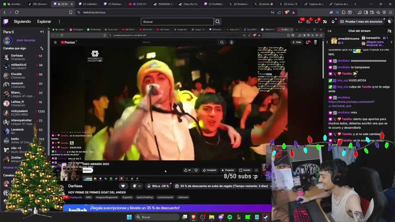Open the Bits diamond icon in Twitch header
Viewport: 395px width, 222px height.
coord(333,22)
